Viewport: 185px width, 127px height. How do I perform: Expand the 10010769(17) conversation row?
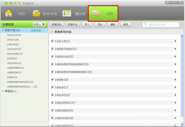[x=175, y=103]
